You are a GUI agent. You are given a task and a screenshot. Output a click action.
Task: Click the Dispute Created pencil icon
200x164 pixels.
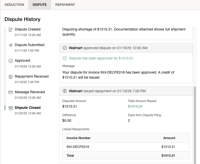[x=11, y=30]
